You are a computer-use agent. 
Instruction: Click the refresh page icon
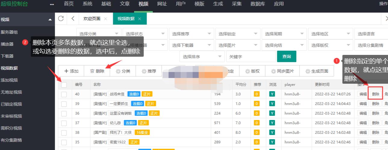(x=61, y=19)
